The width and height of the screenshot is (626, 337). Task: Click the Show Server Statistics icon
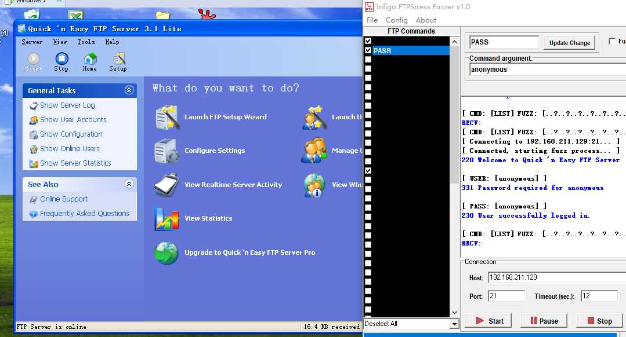pos(34,163)
